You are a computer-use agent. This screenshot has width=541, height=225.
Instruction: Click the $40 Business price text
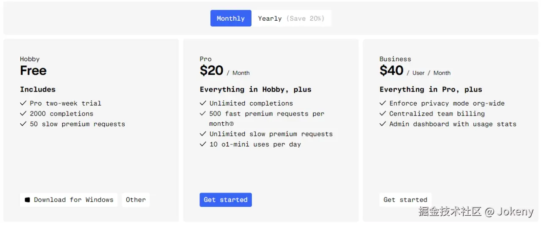click(x=391, y=70)
